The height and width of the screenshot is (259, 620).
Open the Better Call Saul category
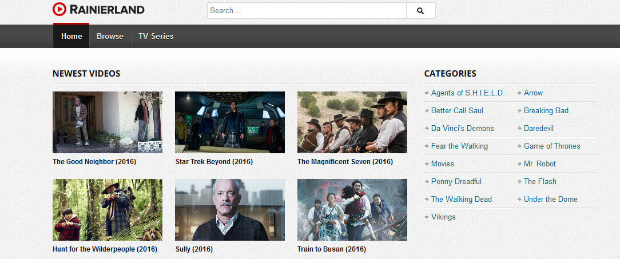click(x=457, y=111)
